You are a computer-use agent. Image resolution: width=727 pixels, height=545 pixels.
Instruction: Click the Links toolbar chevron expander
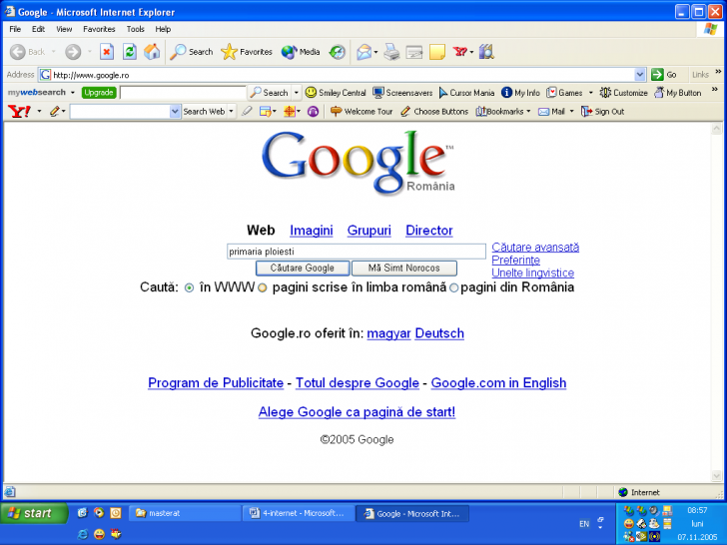point(718,72)
